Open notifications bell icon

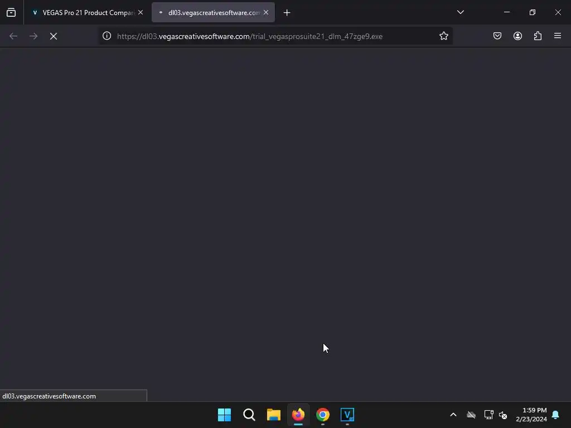(555, 415)
